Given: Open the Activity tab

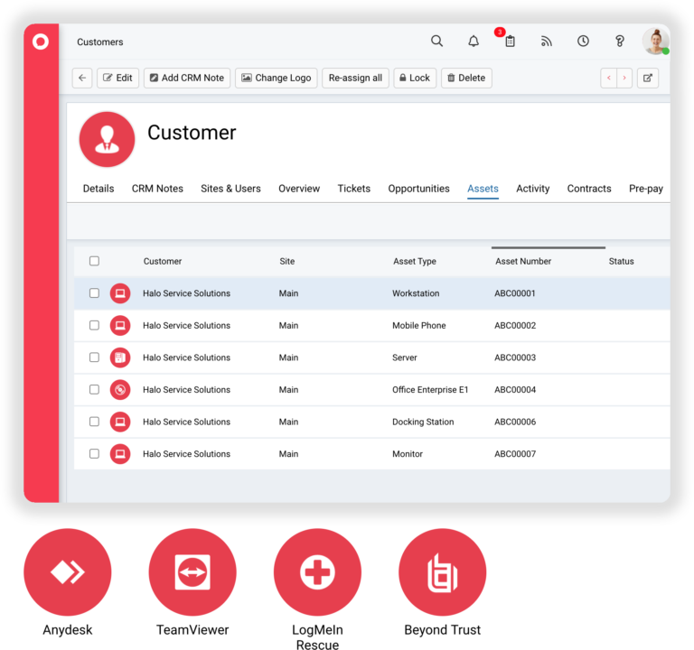Looking at the screenshot, I should pyautogui.click(x=533, y=189).
